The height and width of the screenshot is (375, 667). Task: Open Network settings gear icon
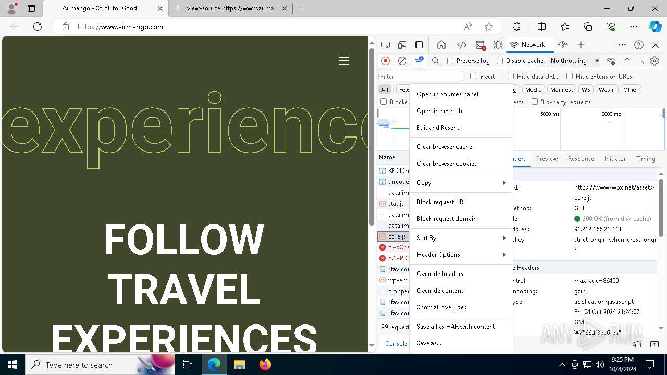654,61
